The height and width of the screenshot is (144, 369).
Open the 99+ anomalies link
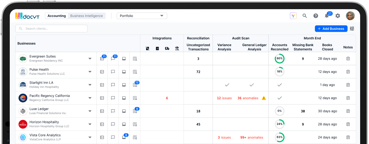coord(252,137)
